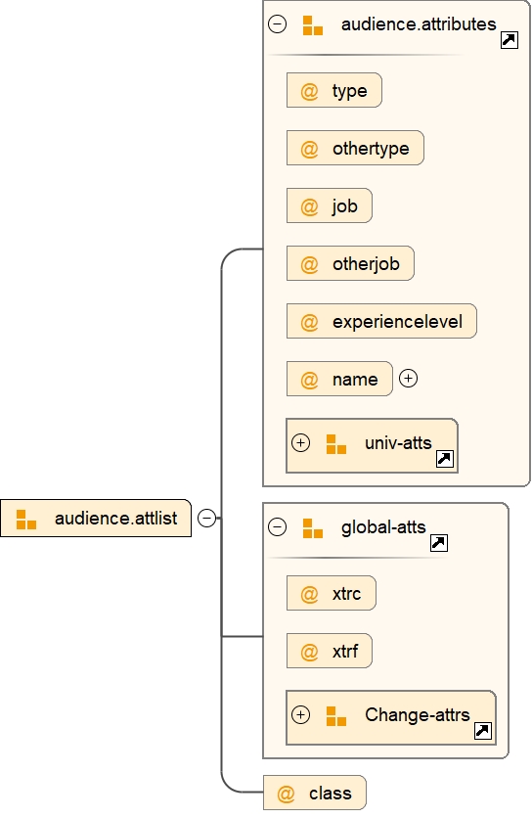Collapse the global-atts group
532x818 pixels.
point(277,526)
